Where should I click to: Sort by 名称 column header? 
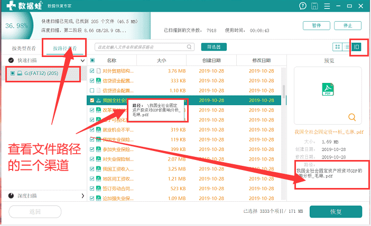pos(112,61)
